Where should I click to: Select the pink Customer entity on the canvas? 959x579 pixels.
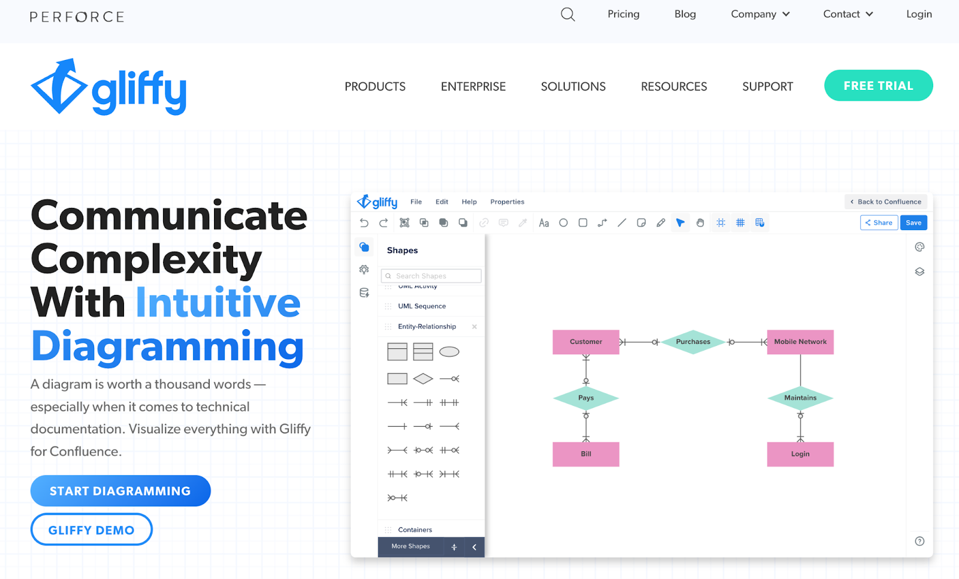[586, 342]
